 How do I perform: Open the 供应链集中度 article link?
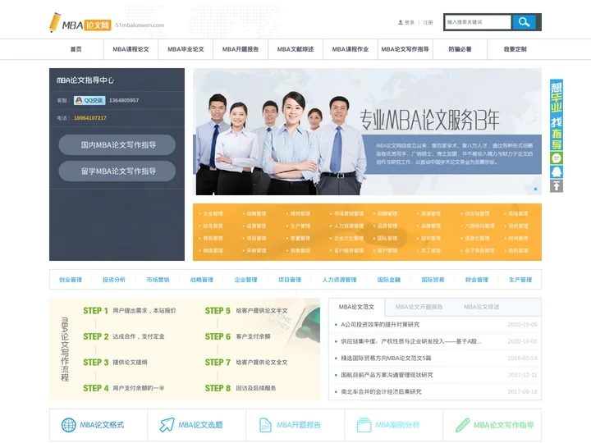click(411, 341)
